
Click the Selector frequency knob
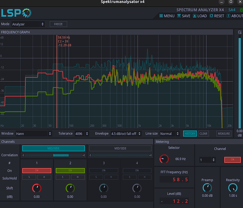(164, 159)
